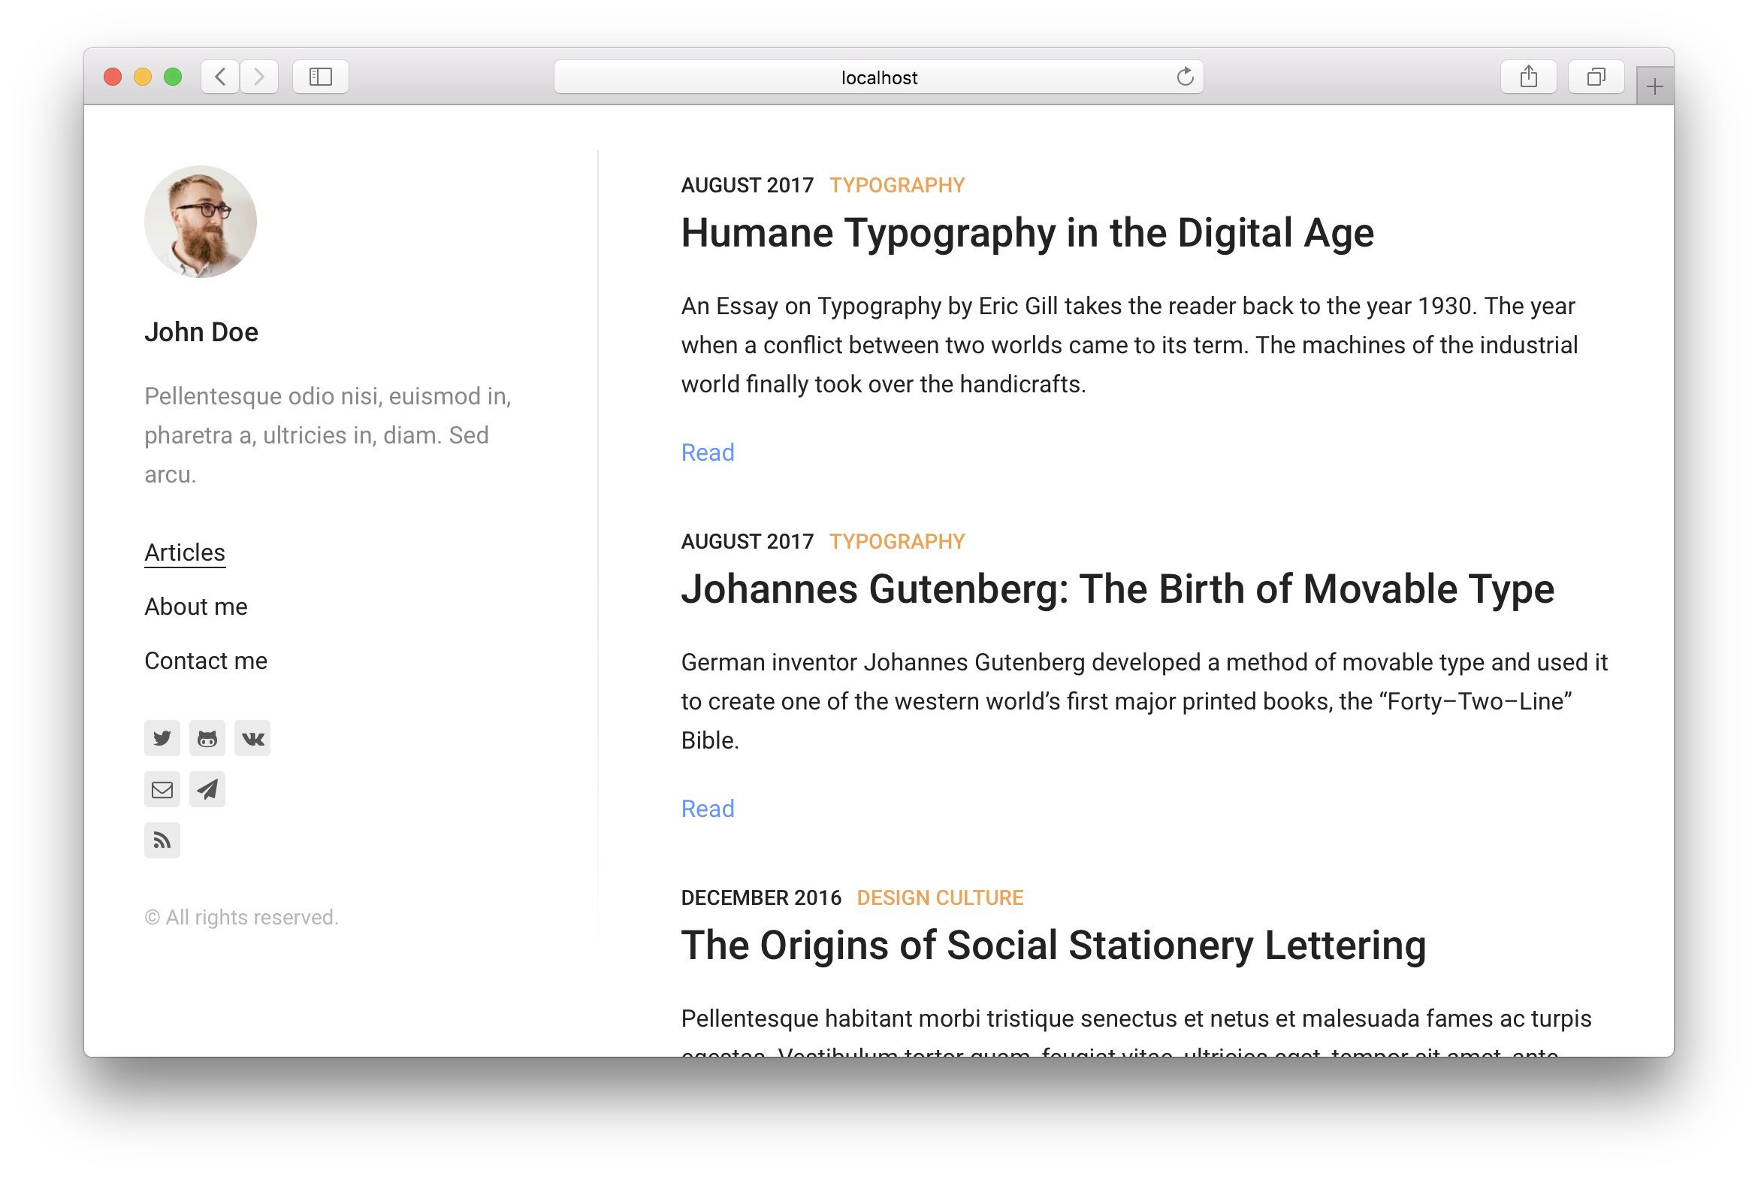Show all tabs overview icon
This screenshot has width=1758, height=1177.
point(1596,77)
